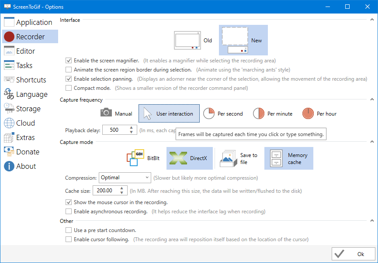Open Shortcuts settings label
Screen dimensions: 378x263
(x=31, y=80)
